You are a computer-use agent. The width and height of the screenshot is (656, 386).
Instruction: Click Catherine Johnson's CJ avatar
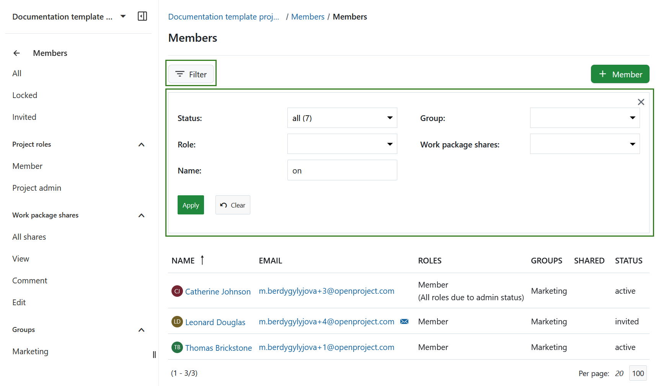tap(177, 291)
